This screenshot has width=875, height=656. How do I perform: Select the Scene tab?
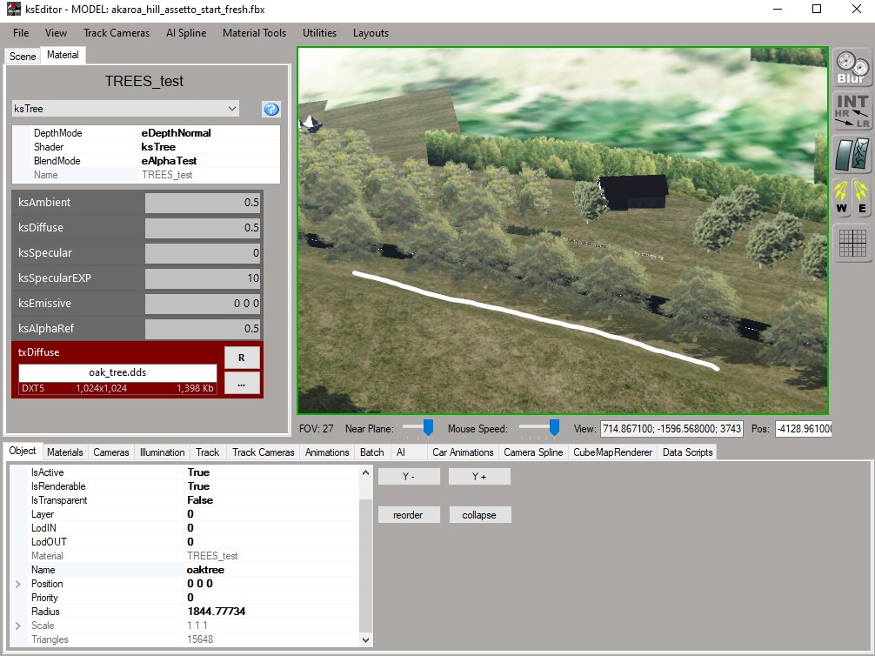[23, 56]
